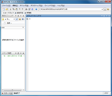Click the search magnifier in the Current Folder panel

pos(17,19)
